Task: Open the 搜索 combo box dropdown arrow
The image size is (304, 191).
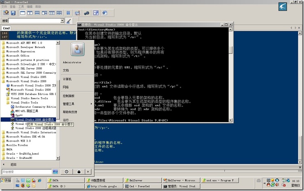Action: pos(62,21)
